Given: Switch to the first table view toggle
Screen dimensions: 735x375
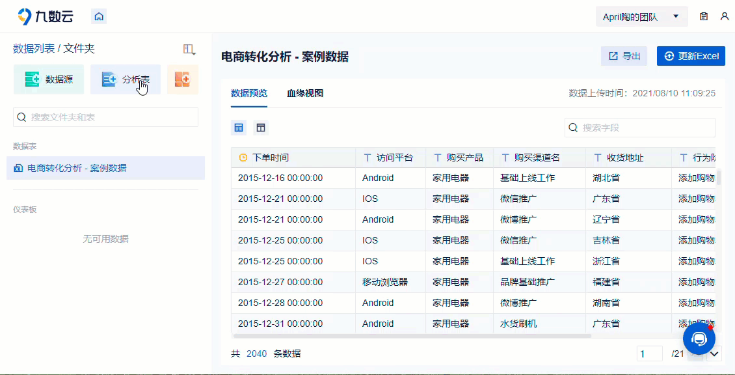Looking at the screenshot, I should coord(239,128).
